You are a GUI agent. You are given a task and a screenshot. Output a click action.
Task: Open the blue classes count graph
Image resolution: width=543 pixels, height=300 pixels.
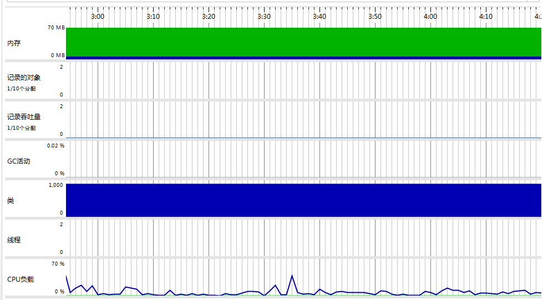[303, 200]
